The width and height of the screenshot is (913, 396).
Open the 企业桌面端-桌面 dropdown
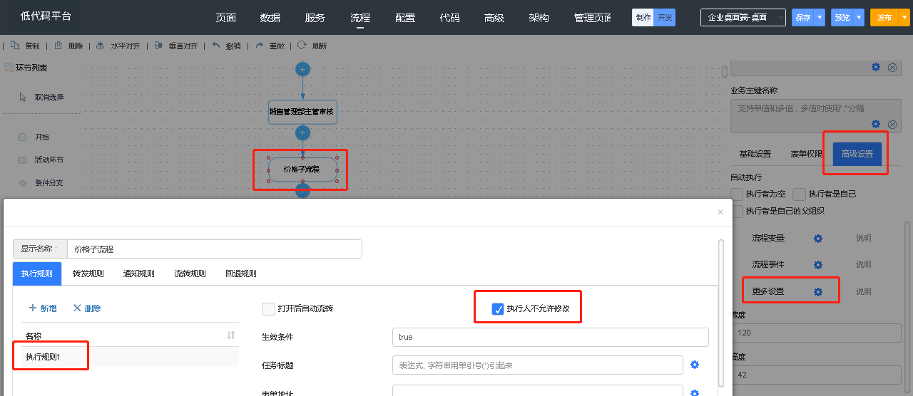(x=743, y=18)
